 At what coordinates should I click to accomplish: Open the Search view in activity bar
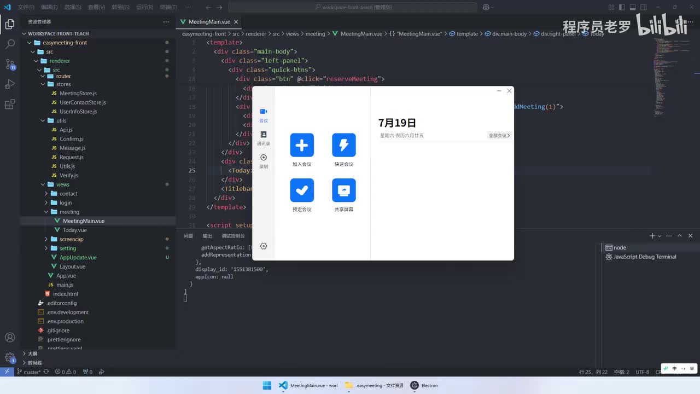pos(10,44)
